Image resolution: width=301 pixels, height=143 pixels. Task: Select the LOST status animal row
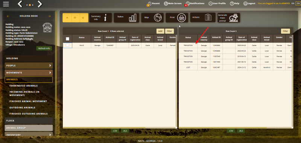[x=235, y=68]
